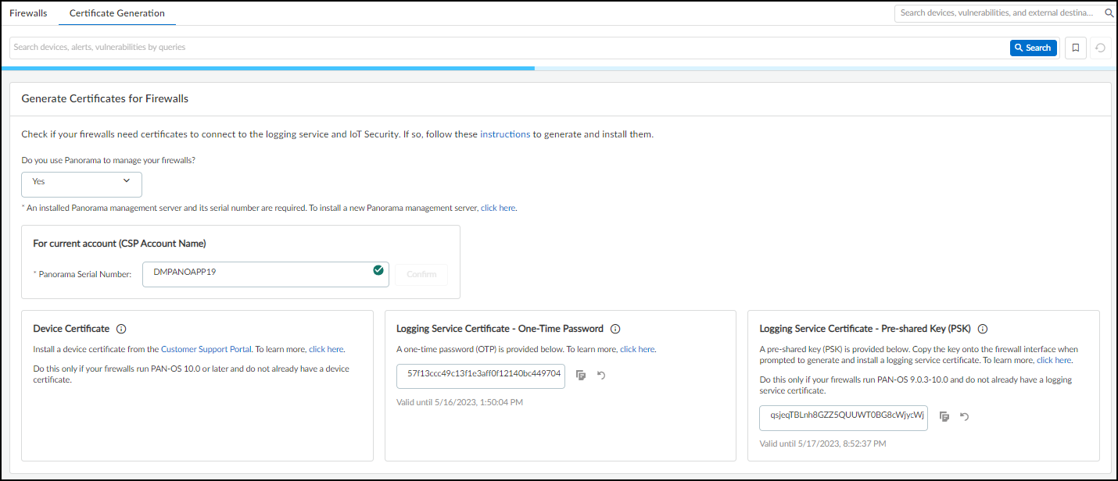Select the Certificate Generation tab

tap(116, 13)
